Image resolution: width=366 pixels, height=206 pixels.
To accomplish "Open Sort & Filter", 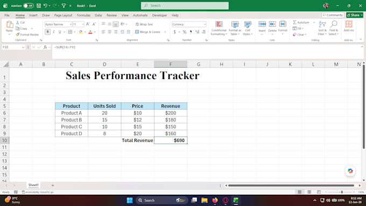I will coord(322,28).
